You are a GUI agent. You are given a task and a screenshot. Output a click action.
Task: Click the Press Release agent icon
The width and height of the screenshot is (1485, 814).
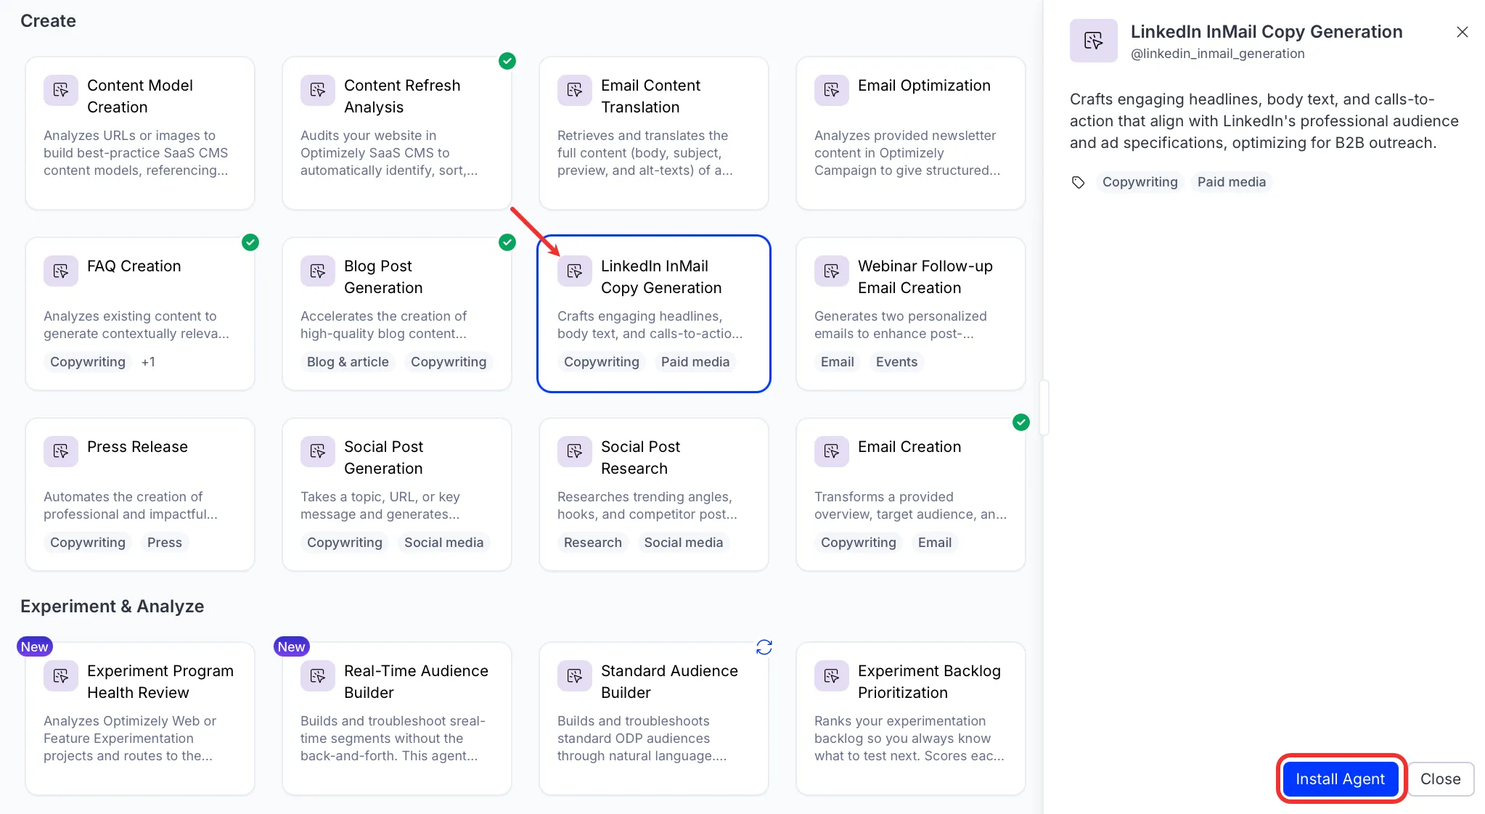(x=61, y=451)
